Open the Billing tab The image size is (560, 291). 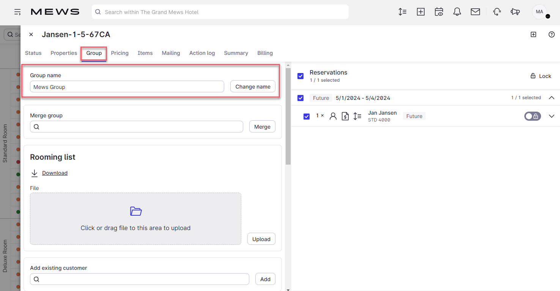[265, 53]
